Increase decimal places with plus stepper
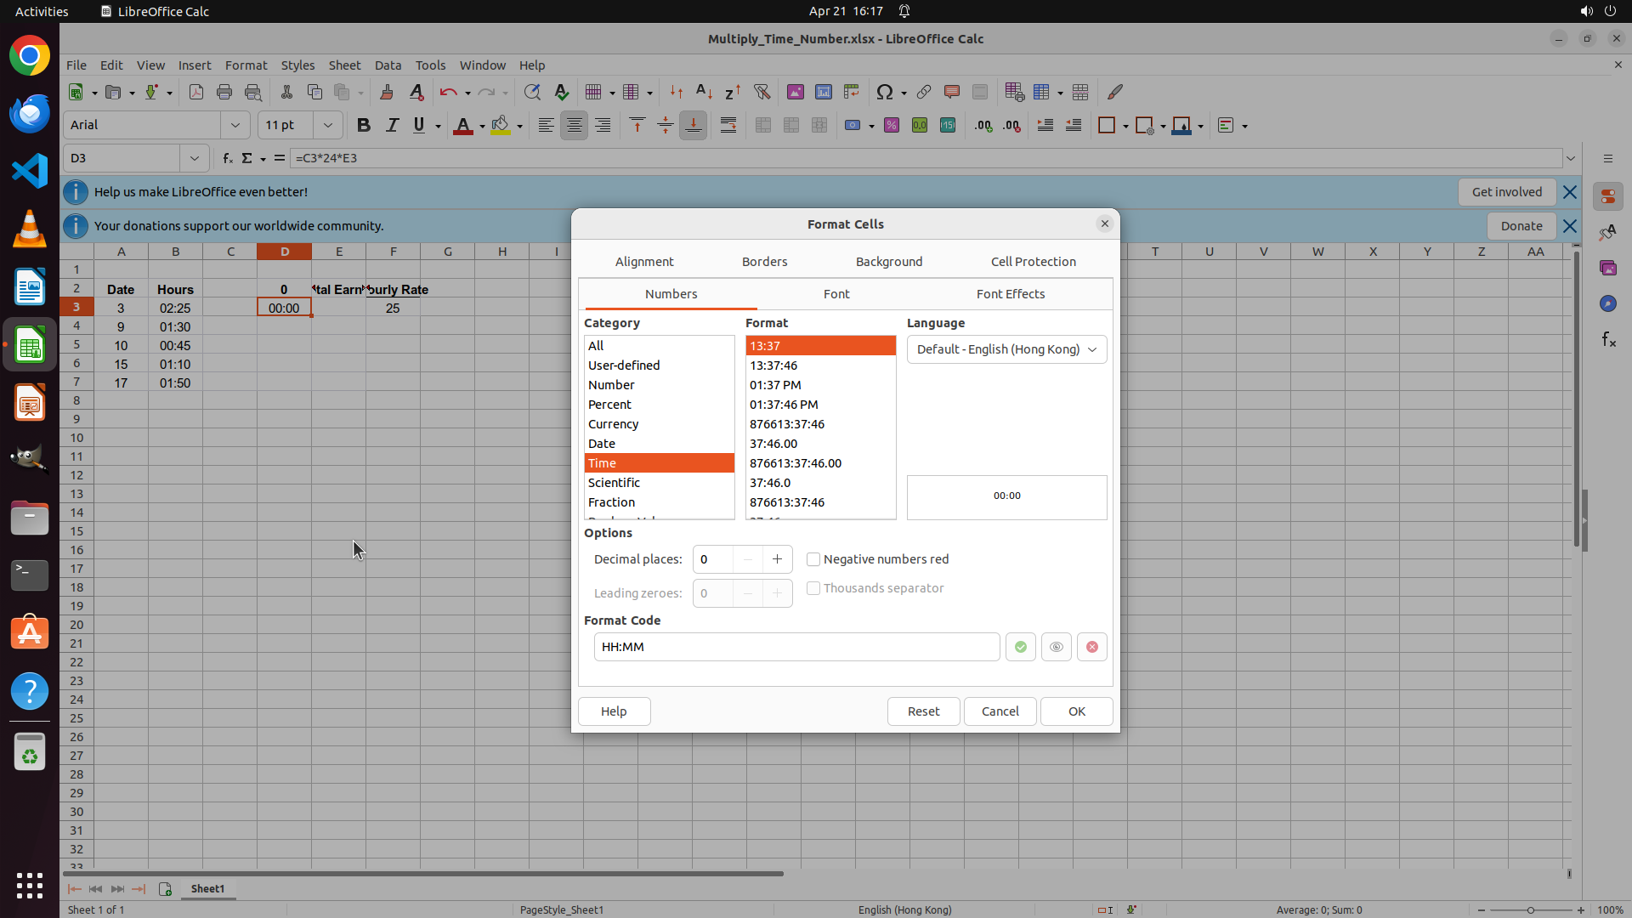 [x=777, y=559]
